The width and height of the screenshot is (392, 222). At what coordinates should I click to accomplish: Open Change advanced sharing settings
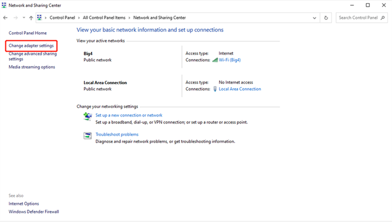click(32, 56)
